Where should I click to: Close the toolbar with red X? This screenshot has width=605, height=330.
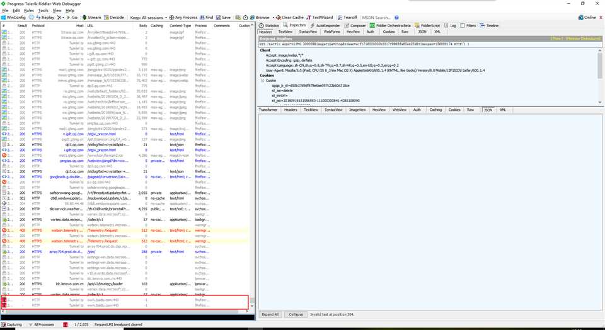pos(601,18)
